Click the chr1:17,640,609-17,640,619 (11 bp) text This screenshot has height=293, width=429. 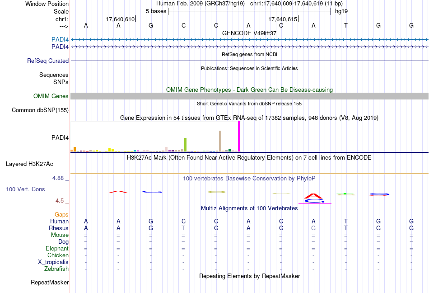(x=296, y=4)
